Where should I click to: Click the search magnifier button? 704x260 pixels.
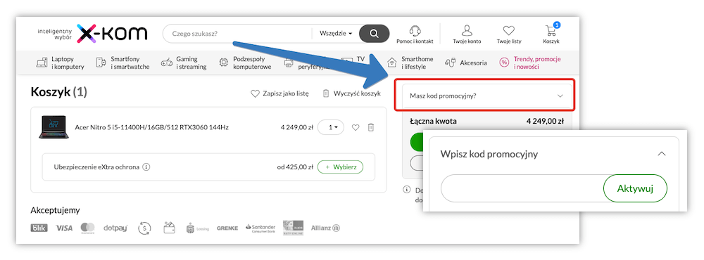(x=374, y=33)
